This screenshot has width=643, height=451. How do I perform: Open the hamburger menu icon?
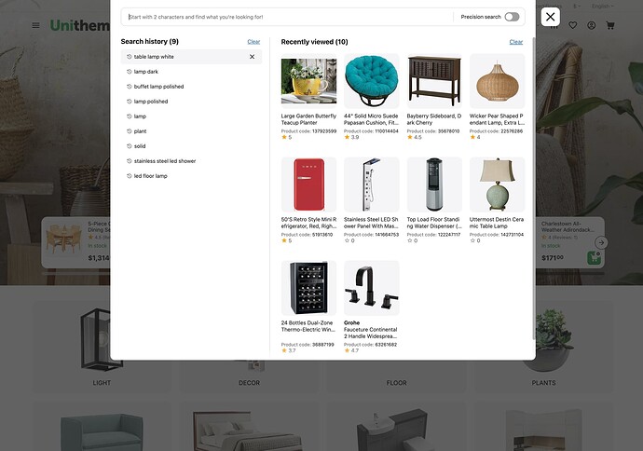(x=35, y=25)
